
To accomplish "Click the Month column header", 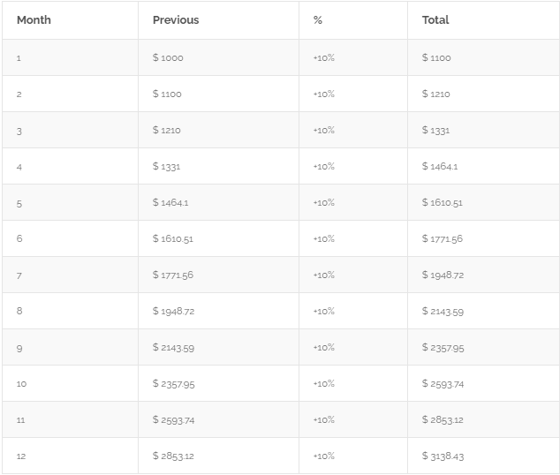I will 34,19.
